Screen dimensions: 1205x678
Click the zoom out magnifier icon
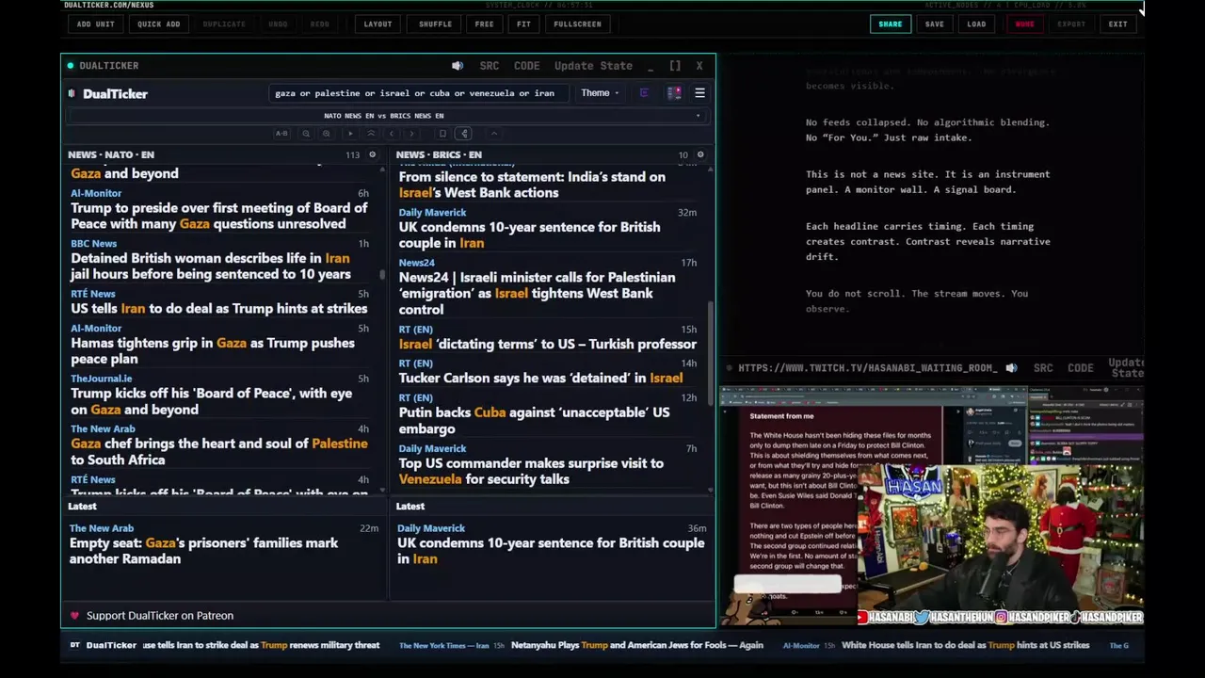pyautogui.click(x=306, y=134)
